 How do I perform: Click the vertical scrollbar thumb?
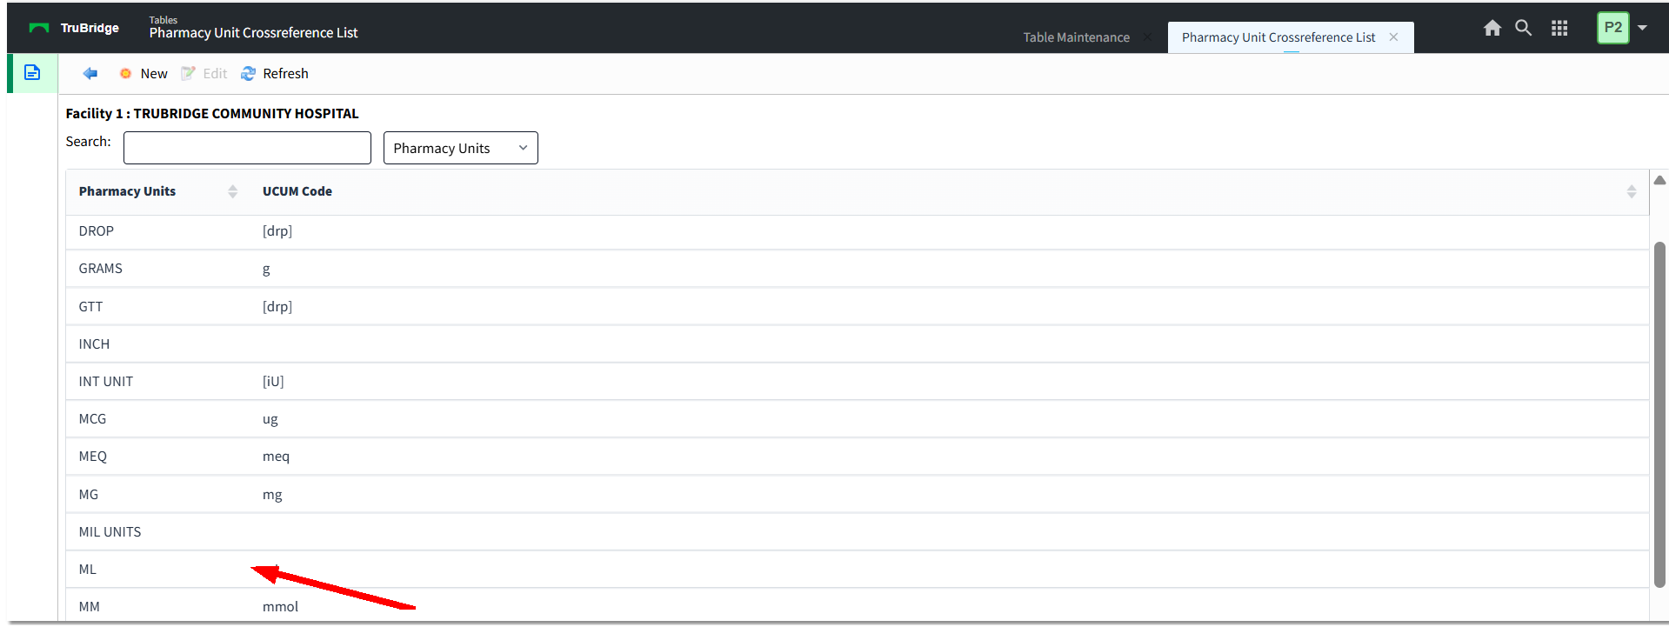[1659, 415]
